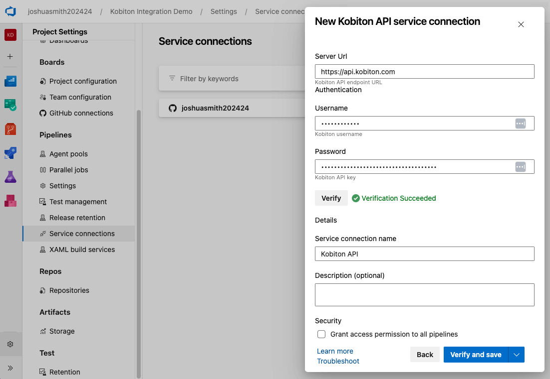Focus the Server Url input field

[424, 72]
